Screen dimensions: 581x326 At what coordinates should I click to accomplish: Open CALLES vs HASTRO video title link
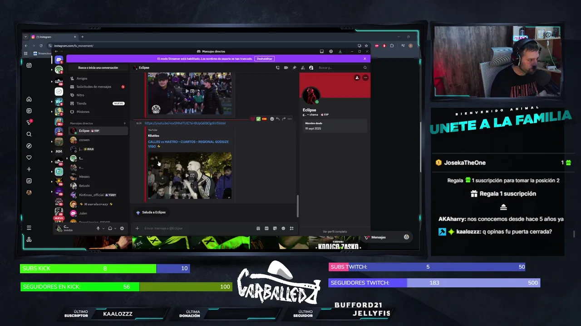tap(188, 144)
